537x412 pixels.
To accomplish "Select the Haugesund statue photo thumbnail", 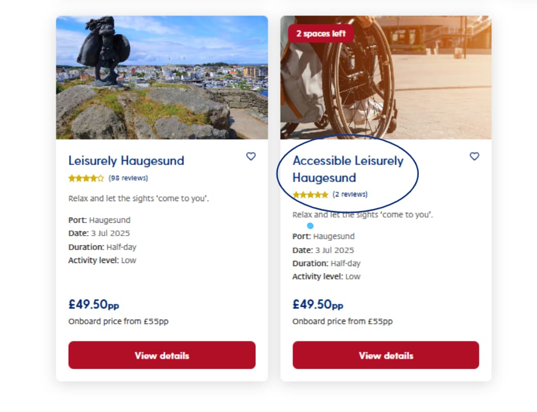I will [162, 77].
